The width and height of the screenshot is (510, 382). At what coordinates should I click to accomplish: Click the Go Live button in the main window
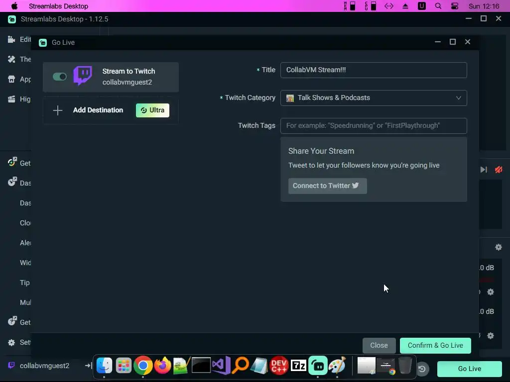(469, 369)
